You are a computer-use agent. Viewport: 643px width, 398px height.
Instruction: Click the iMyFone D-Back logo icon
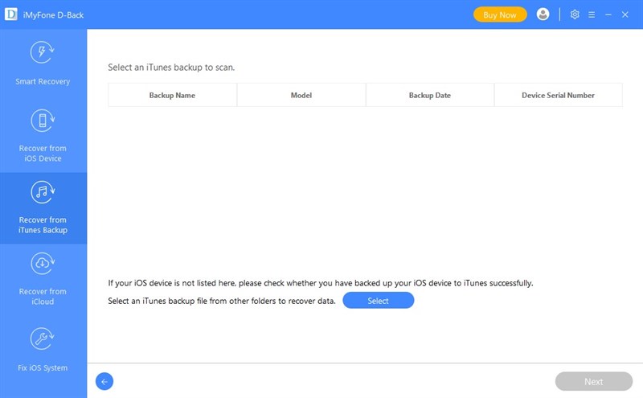coord(11,14)
